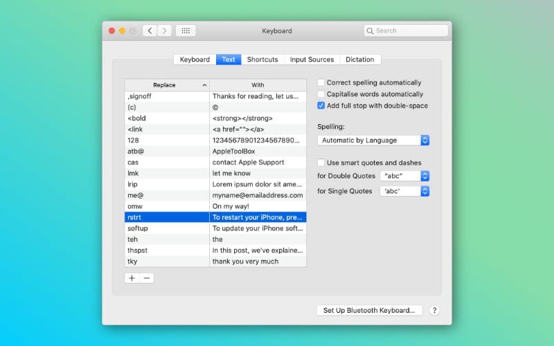
Task: Click the '<strong></strong>' replacement cell
Action: 258,118
